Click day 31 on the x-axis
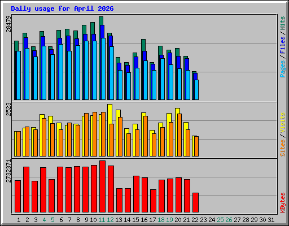 pos(271,220)
